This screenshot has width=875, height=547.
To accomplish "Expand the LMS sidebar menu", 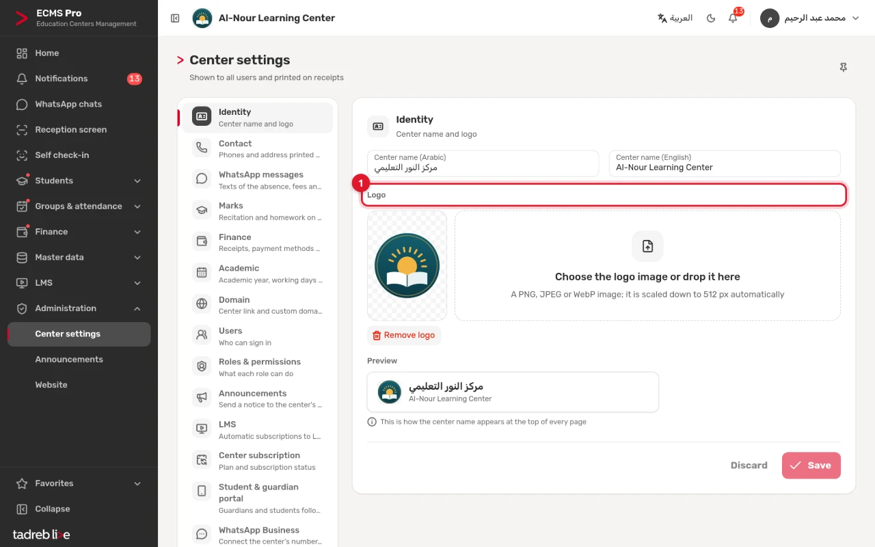I will click(x=79, y=282).
